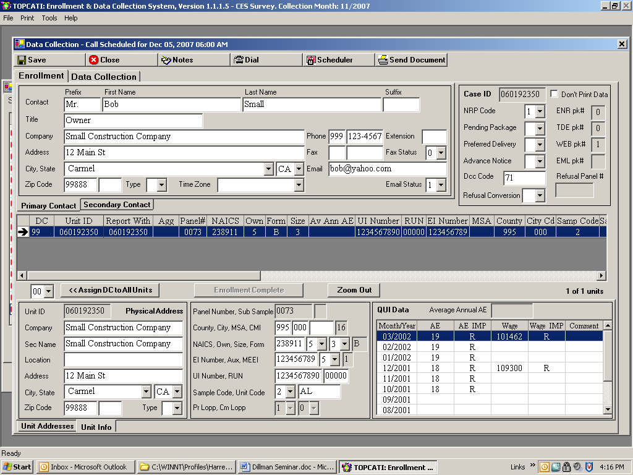This screenshot has width=633, height=475.
Task: Enable the Don't Print Data checkbox
Action: [554, 94]
